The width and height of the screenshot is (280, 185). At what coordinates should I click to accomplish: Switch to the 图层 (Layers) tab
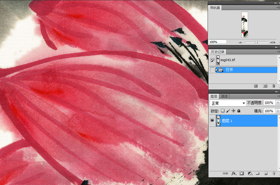[x=214, y=96]
